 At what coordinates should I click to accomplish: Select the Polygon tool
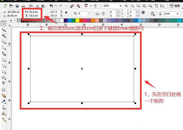point(4,72)
